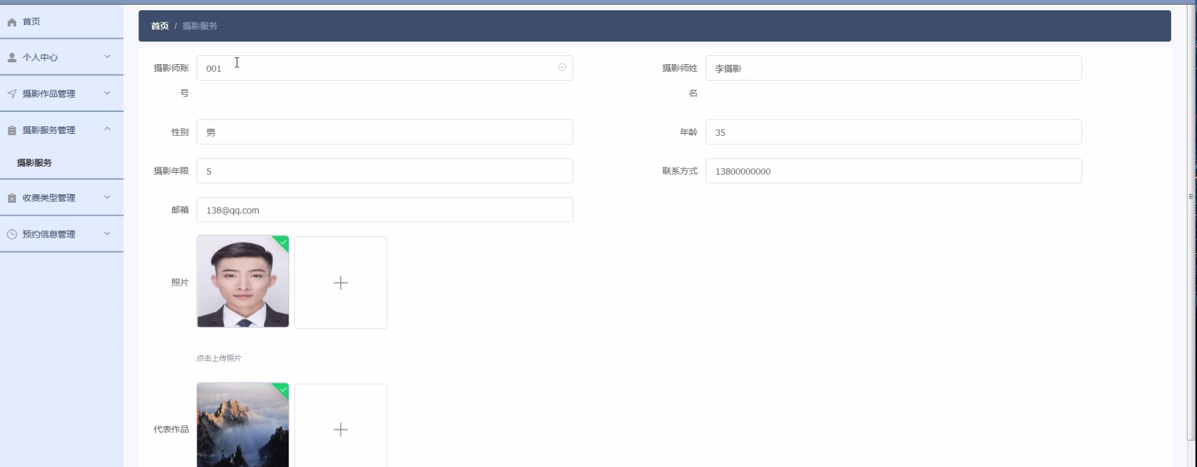
Task: Click the 摄影服务 breadcrumb text
Action: [x=200, y=26]
